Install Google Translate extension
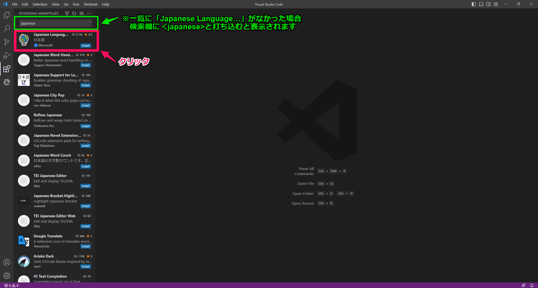The image size is (538, 288). pos(86,246)
